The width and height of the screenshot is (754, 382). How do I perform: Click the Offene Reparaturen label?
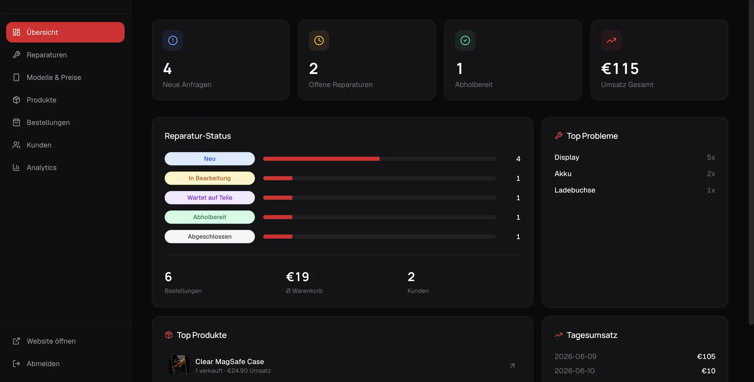340,85
